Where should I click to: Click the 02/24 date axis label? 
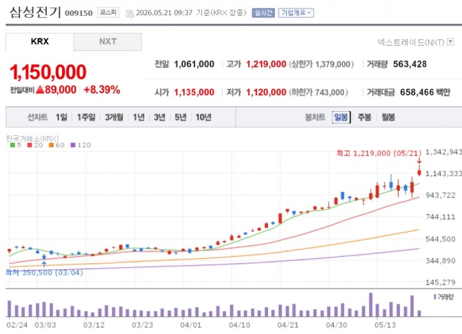(17, 325)
